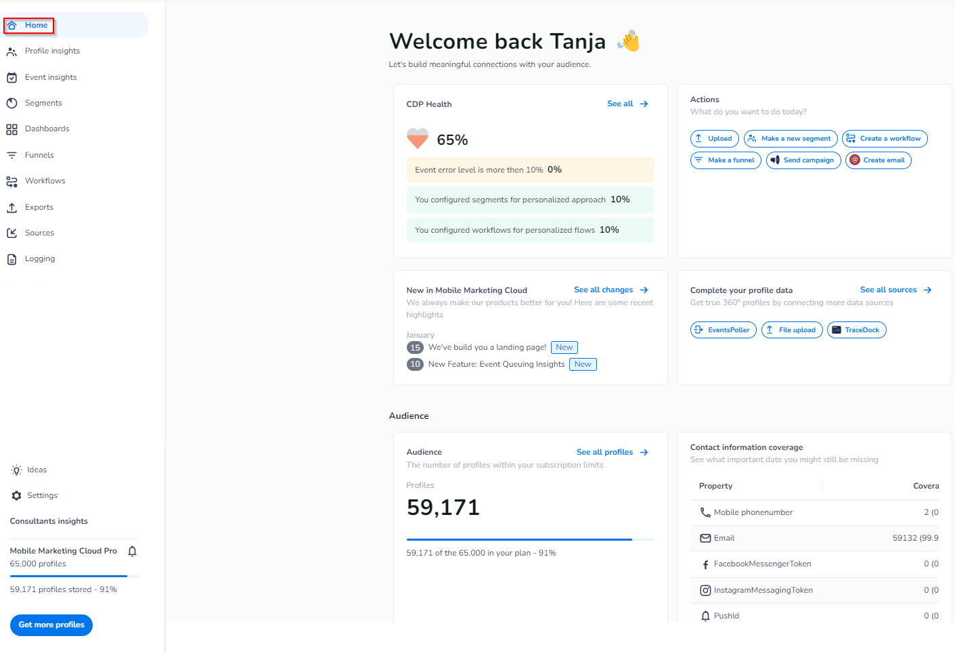Viewport: 955px width, 653px height.
Task: Click the Ideas lightbulb icon
Action: [x=17, y=470]
